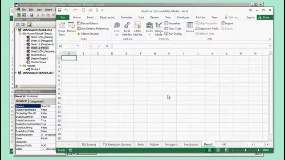Open the Macros dialog button
The height and width of the screenshot is (160, 285).
[71, 27]
